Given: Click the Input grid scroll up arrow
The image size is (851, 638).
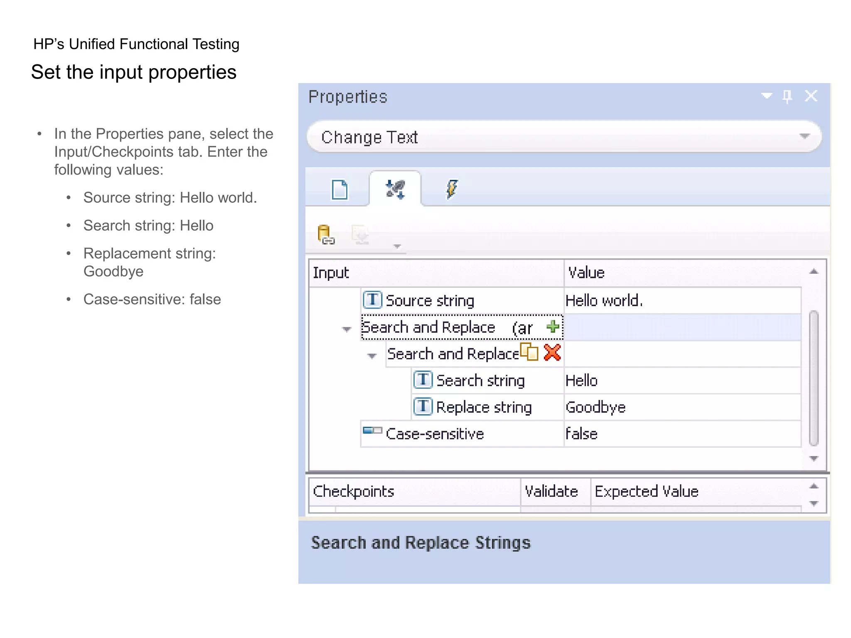Looking at the screenshot, I should [x=814, y=272].
